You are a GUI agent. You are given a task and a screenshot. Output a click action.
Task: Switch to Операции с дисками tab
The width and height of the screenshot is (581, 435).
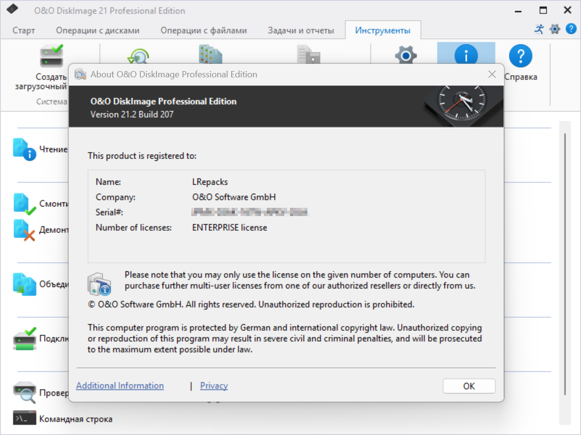(x=97, y=30)
